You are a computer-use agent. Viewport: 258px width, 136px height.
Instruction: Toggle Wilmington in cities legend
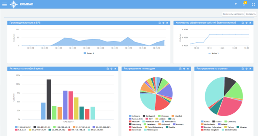(151, 130)
